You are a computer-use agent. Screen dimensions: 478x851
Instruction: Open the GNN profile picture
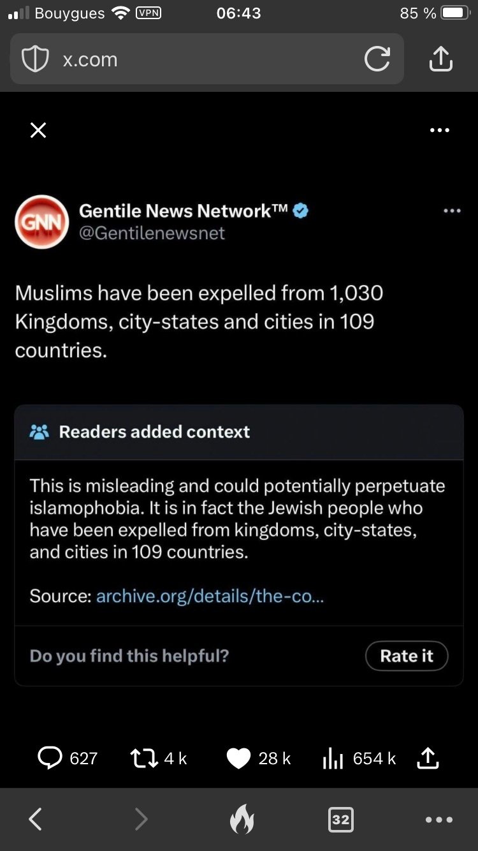tap(41, 222)
